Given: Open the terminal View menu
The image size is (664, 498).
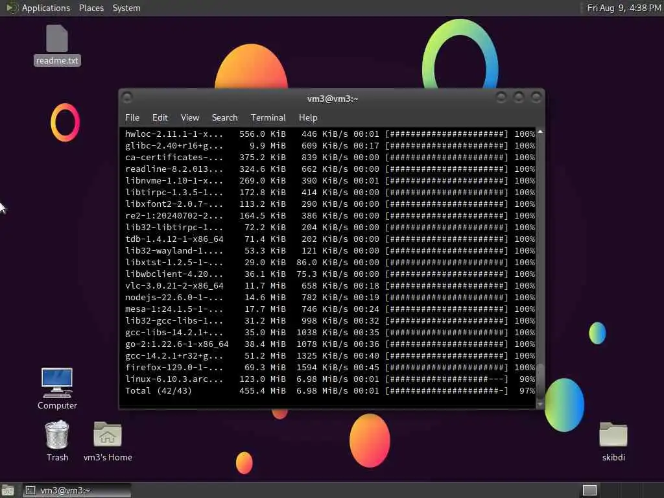Looking at the screenshot, I should point(190,117).
